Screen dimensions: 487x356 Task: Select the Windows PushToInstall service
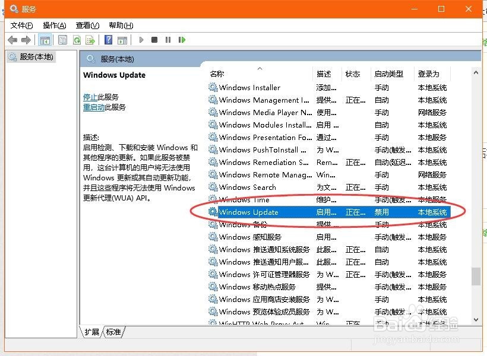pyautogui.click(x=328, y=150)
